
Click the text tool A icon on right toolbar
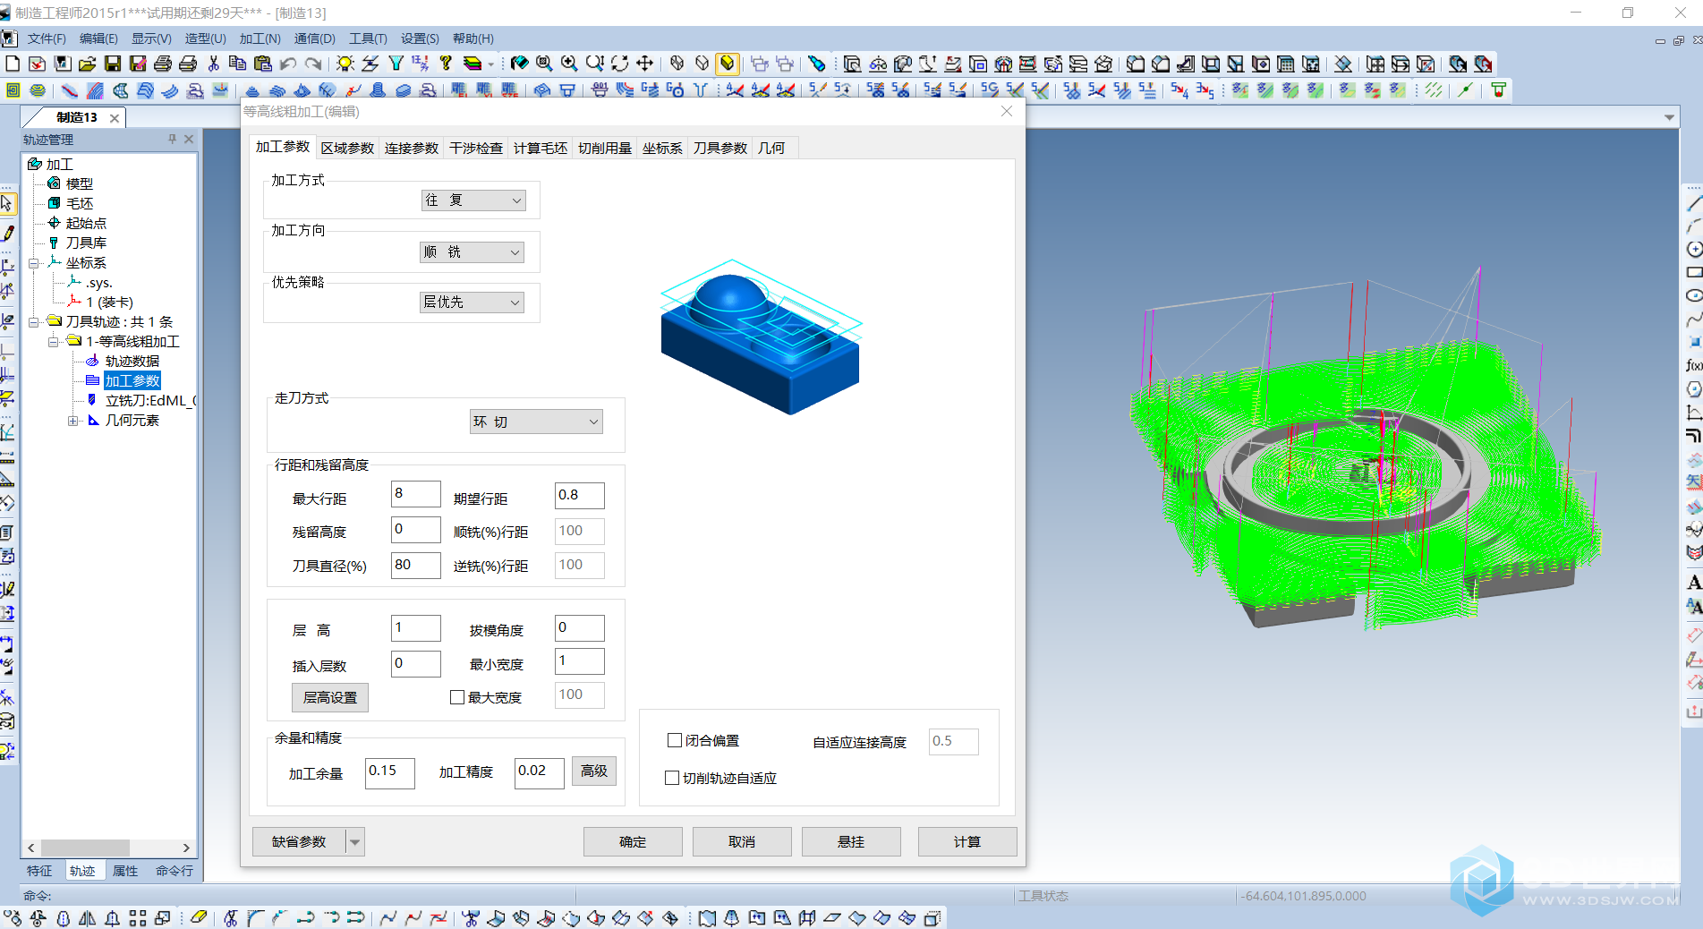pyautogui.click(x=1693, y=582)
